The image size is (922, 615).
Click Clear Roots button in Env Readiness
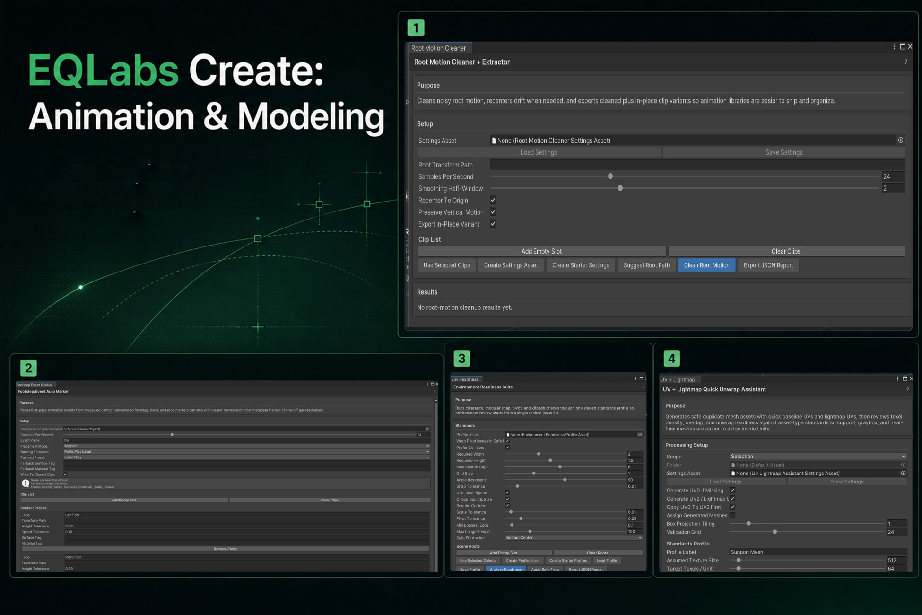pyautogui.click(x=598, y=553)
